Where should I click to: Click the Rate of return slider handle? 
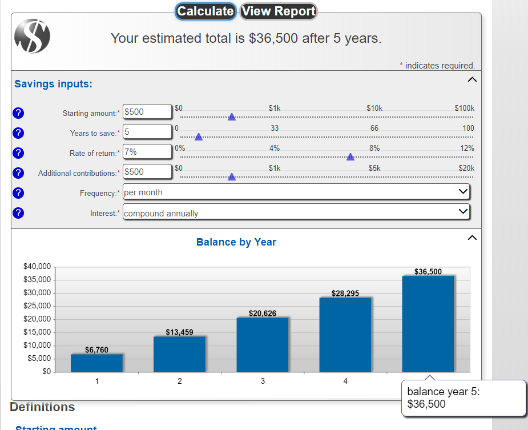pyautogui.click(x=350, y=157)
